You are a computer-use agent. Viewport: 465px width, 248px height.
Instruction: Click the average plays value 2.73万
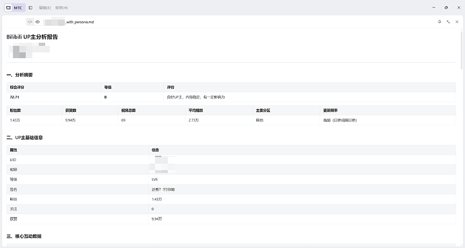pyautogui.click(x=193, y=121)
